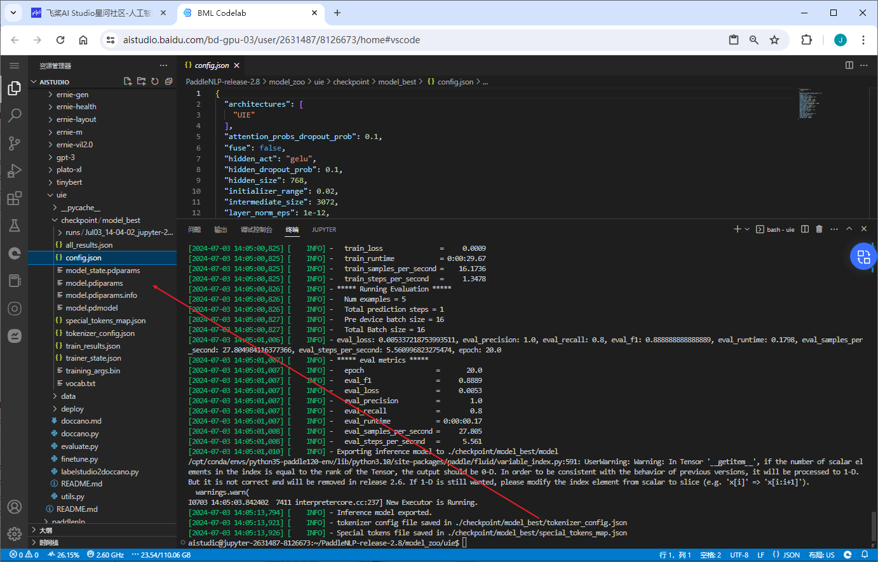Screen dimensions: 878x562
Task: Open model_state.pdparams file
Action: click(102, 271)
